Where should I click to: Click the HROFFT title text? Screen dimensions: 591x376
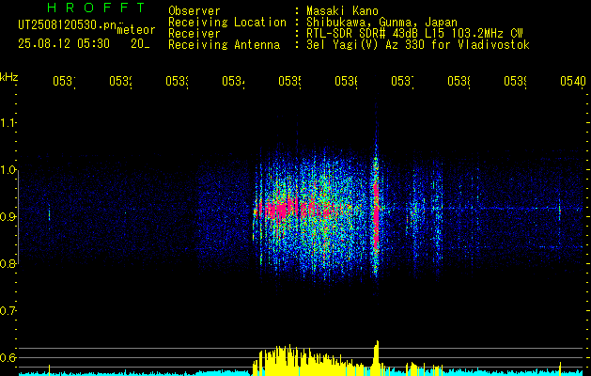[97, 8]
